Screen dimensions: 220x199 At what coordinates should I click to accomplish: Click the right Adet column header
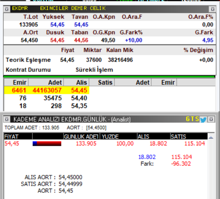pos(133,82)
